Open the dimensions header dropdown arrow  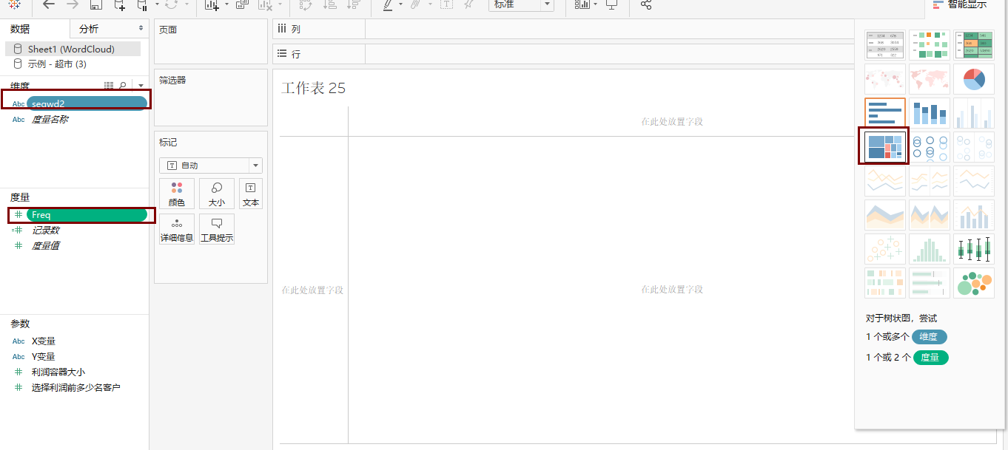[x=140, y=86]
